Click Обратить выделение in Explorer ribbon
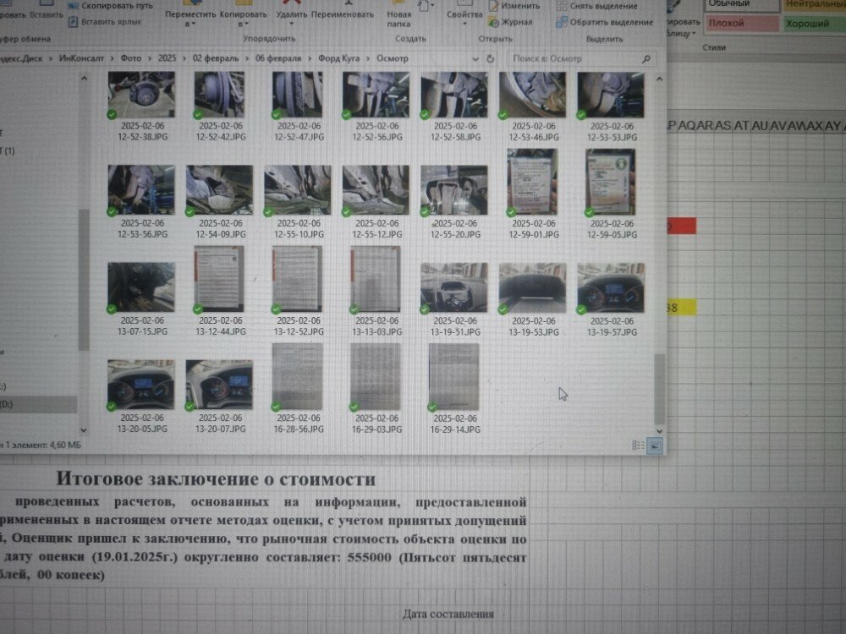846x634 pixels. pos(604,22)
